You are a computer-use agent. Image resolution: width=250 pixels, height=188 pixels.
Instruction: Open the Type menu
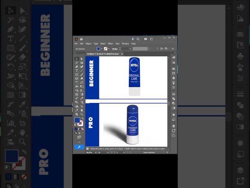coord(96,43)
